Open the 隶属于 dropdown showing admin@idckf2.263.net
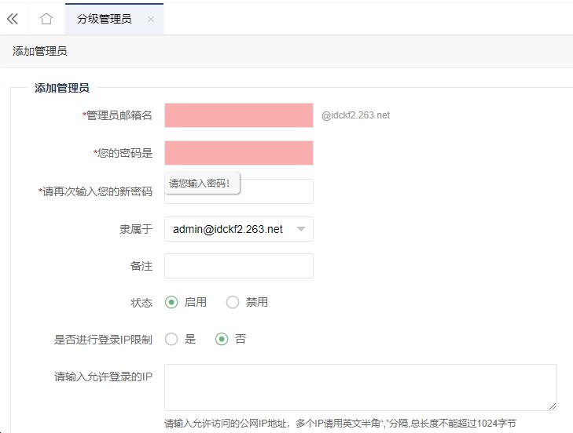 tap(238, 229)
